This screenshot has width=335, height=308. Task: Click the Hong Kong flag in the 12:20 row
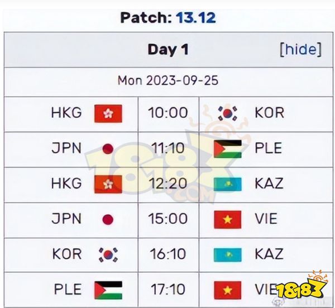(x=108, y=184)
